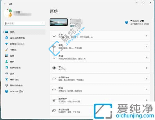Go to 网络和 Internet category

24,44
